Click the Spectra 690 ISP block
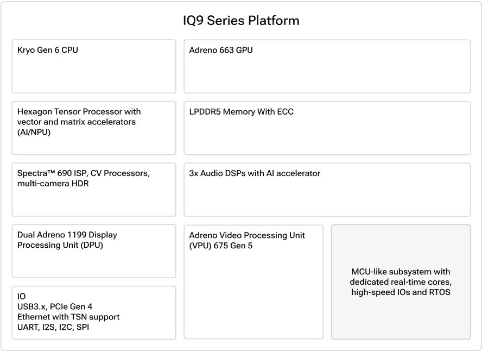This screenshot has width=482, height=351. 94,190
